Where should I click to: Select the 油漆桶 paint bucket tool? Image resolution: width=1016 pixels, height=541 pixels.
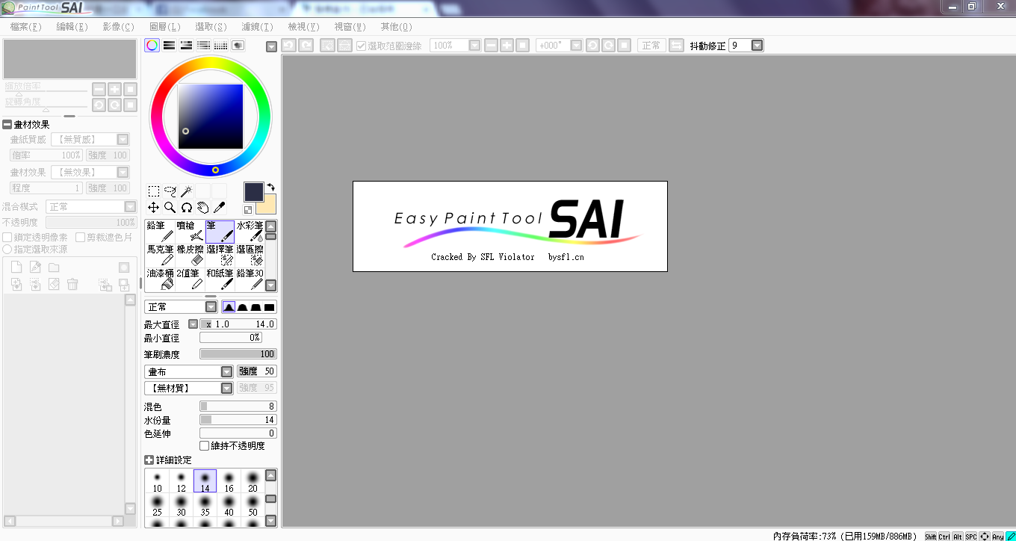pyautogui.click(x=160, y=279)
